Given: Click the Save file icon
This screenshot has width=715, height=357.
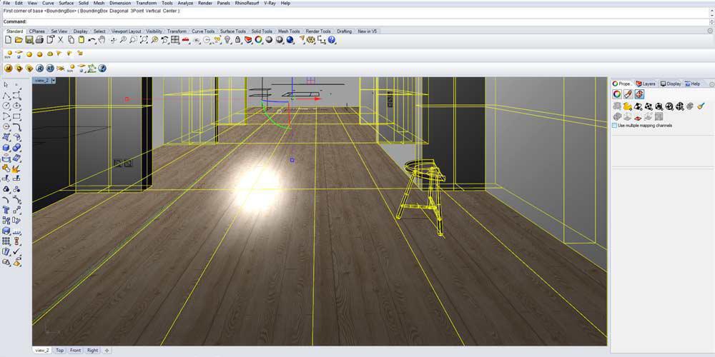Looking at the screenshot, I should click(29, 40).
